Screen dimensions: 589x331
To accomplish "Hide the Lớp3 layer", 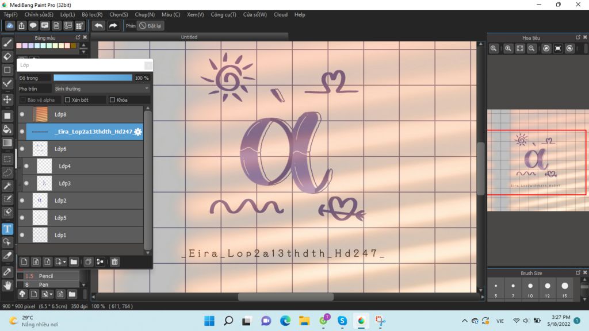I will pos(26,183).
